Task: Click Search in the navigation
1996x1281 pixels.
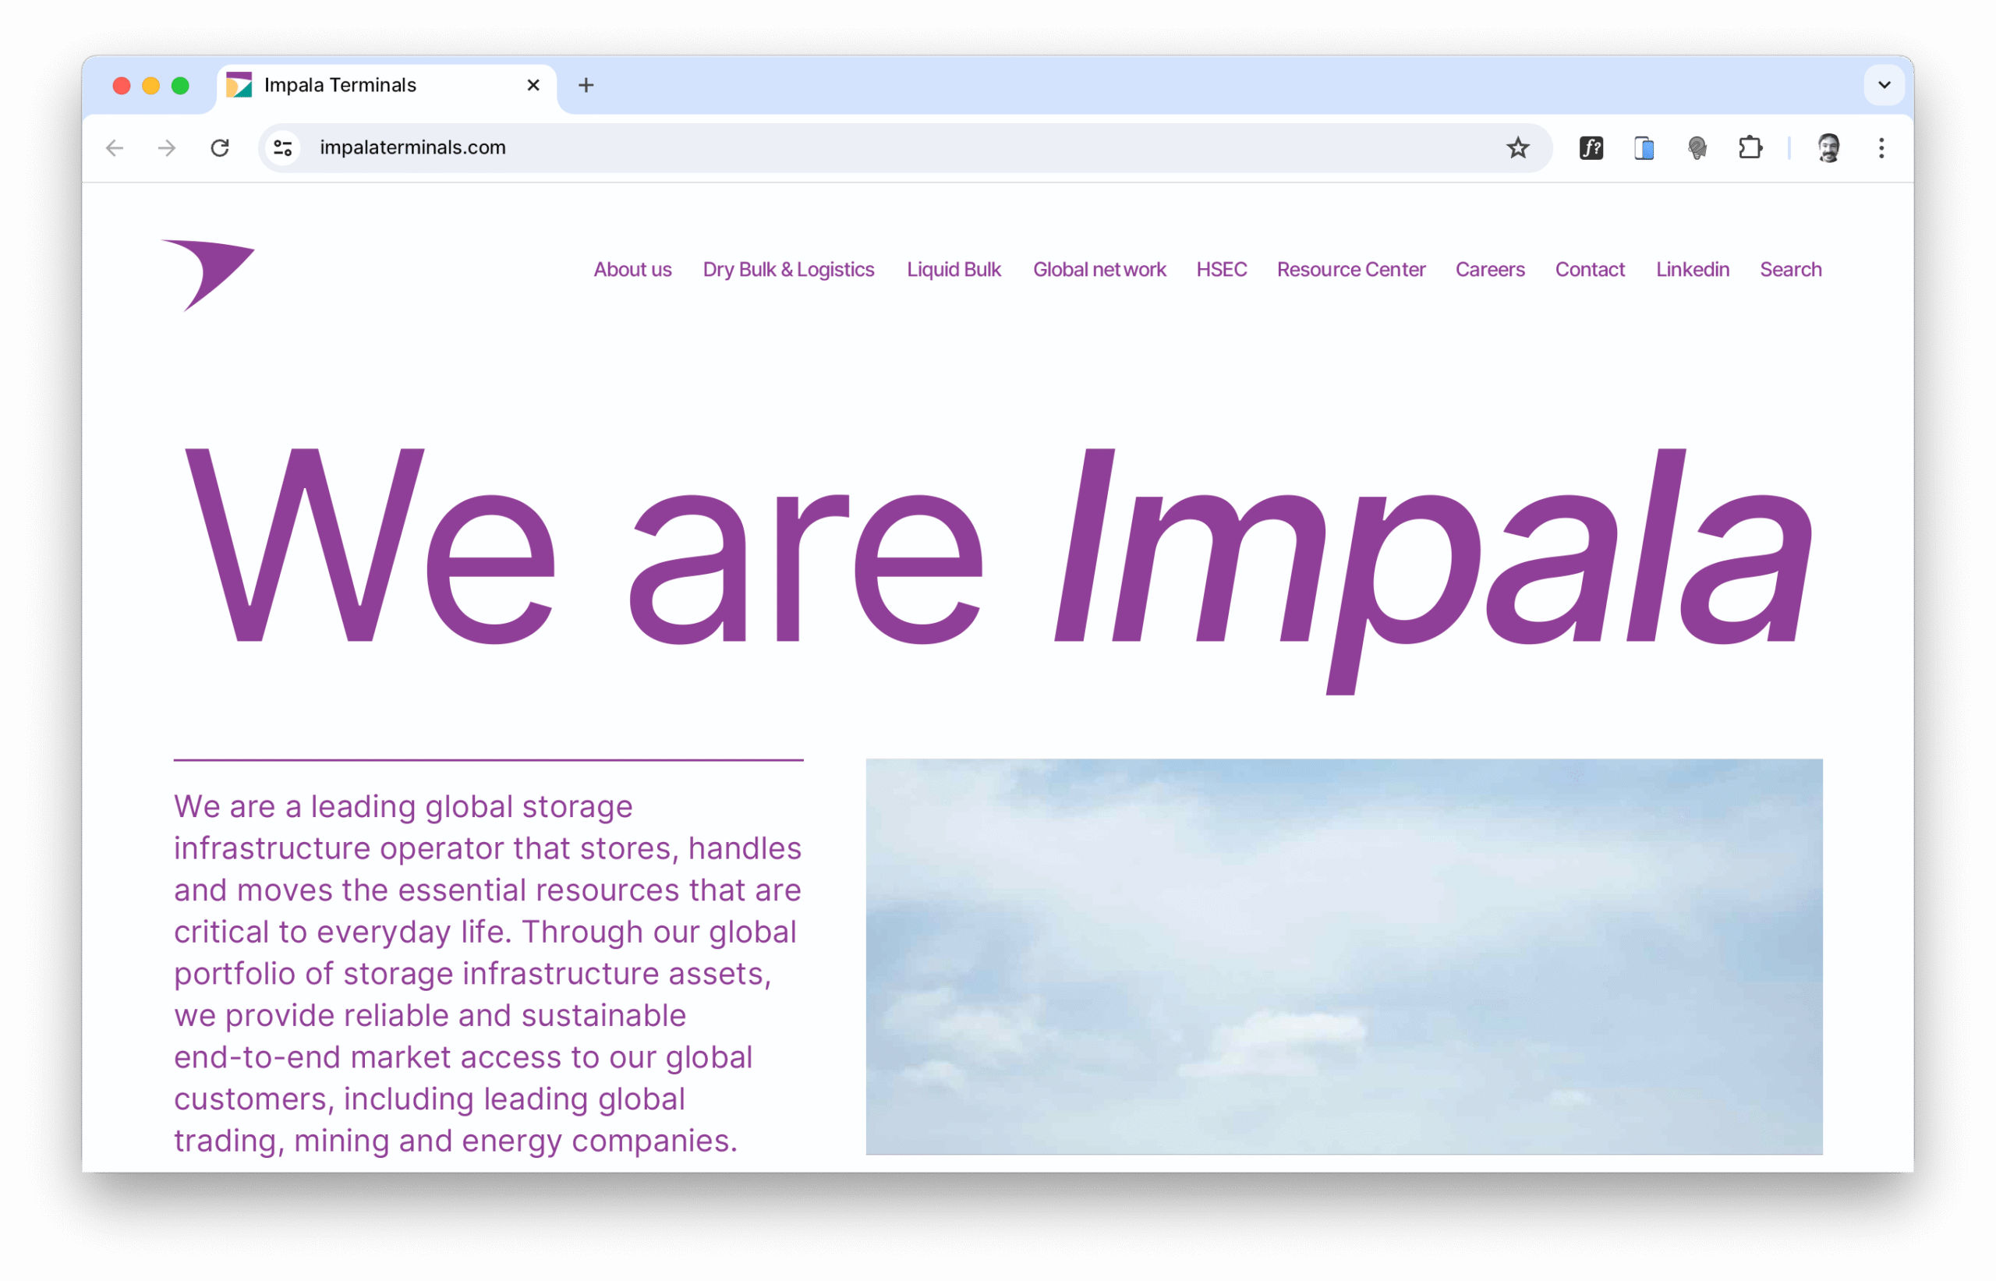Action: (1791, 270)
